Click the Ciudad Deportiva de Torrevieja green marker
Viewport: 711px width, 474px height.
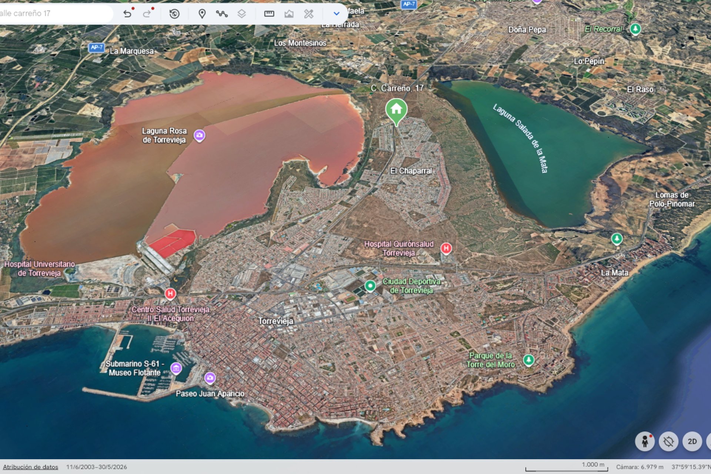point(370,286)
